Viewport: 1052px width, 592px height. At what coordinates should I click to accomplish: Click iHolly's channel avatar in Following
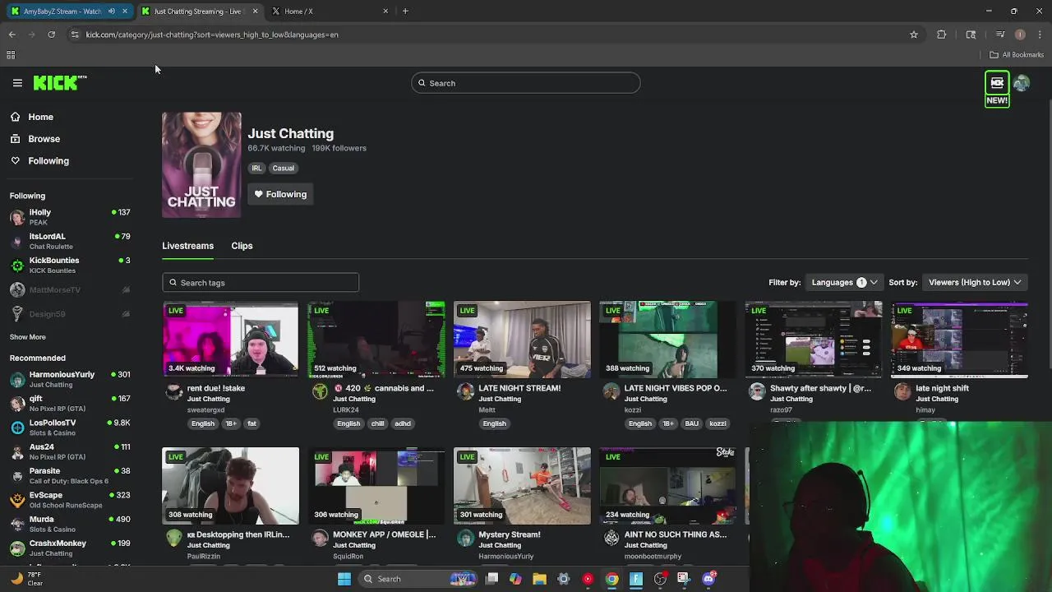17,217
